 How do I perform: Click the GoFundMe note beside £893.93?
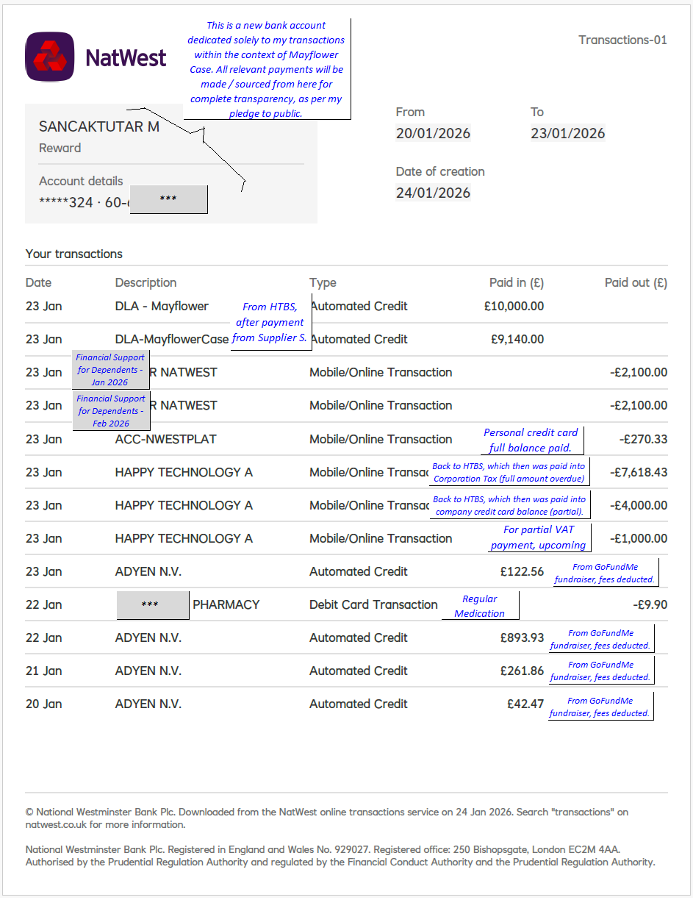pos(600,639)
